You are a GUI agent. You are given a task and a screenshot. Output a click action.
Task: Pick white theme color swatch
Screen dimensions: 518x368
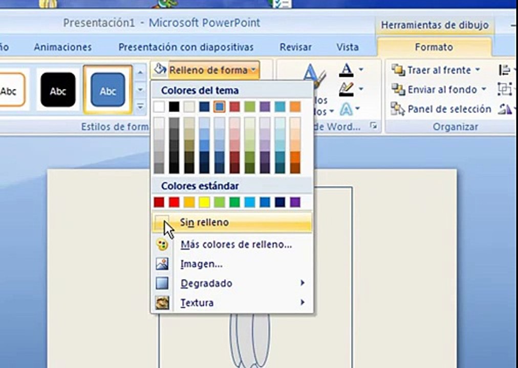tap(159, 106)
